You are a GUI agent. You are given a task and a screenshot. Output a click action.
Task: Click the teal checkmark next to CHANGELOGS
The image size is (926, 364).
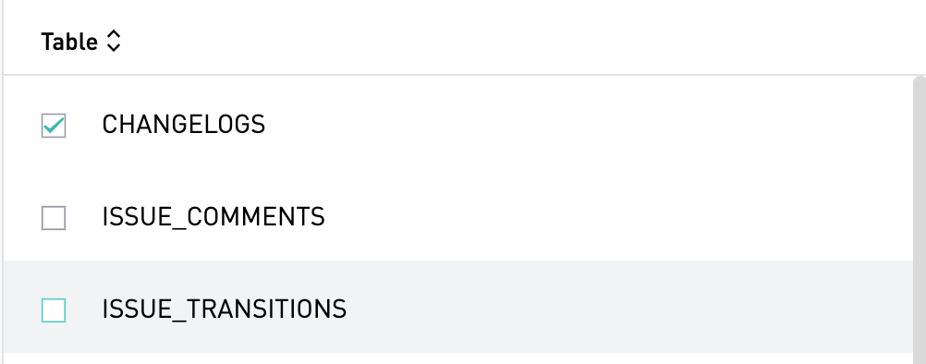(x=54, y=125)
